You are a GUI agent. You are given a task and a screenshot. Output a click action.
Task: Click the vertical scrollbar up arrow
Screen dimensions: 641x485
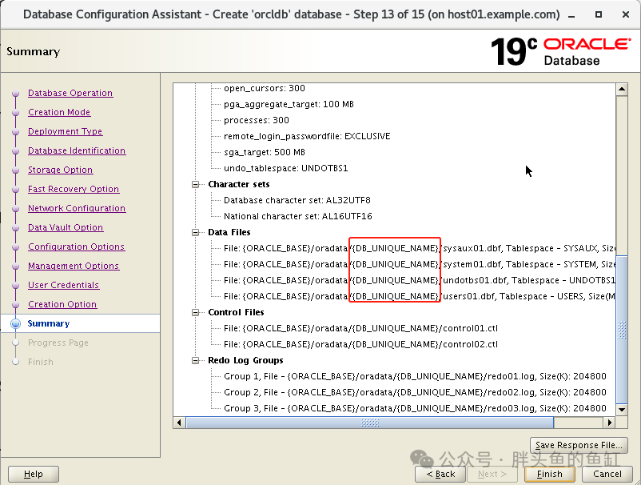click(622, 89)
